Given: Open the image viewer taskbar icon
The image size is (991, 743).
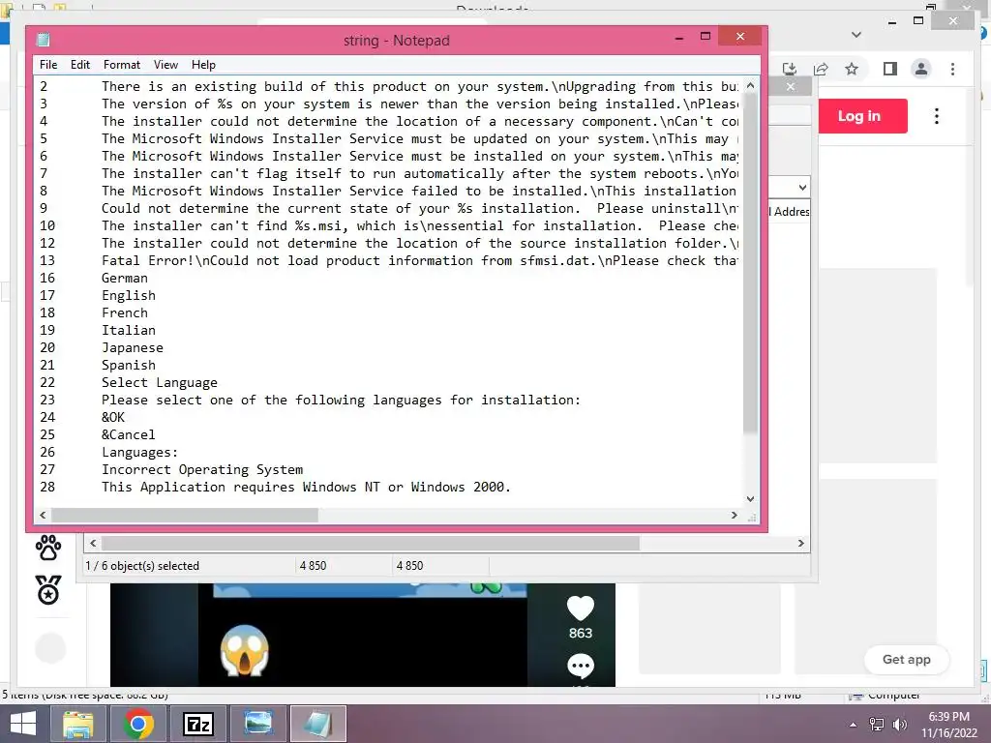Looking at the screenshot, I should tap(257, 724).
